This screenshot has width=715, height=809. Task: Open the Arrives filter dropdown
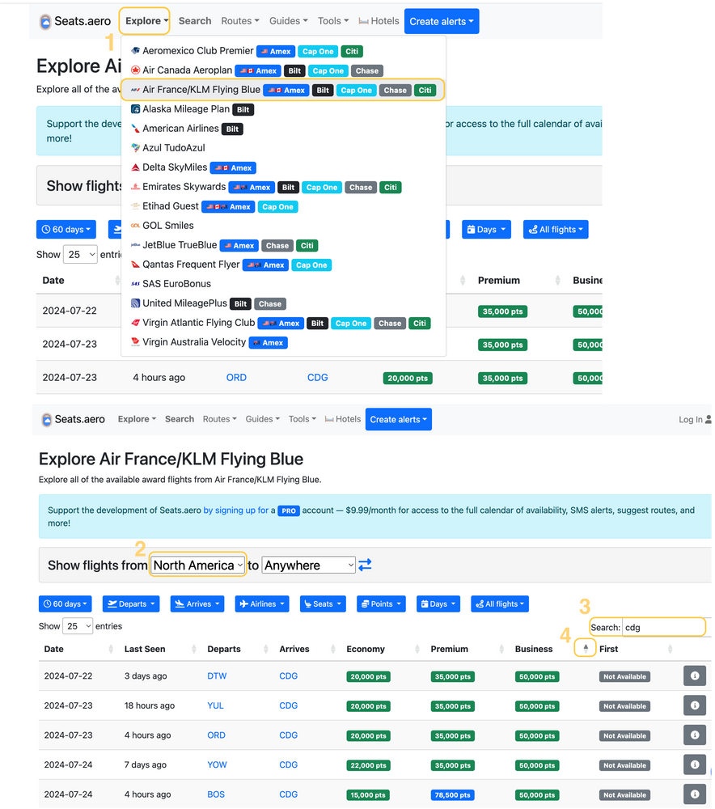(x=197, y=604)
